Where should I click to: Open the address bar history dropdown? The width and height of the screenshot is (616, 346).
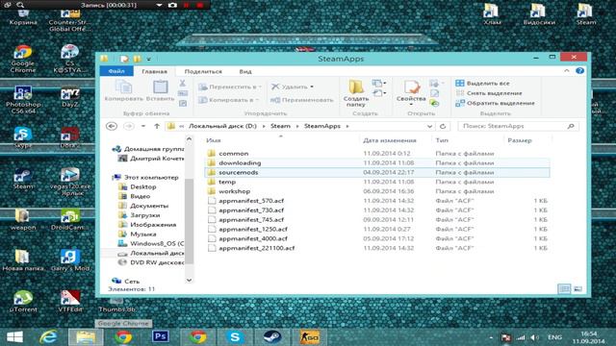429,126
